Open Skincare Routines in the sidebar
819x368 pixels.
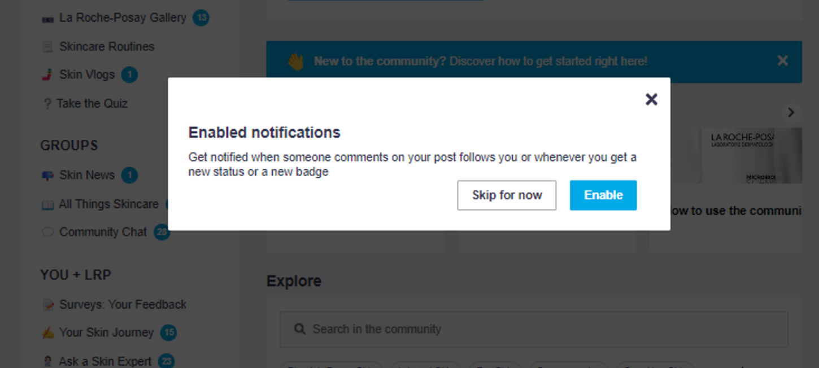coord(107,47)
